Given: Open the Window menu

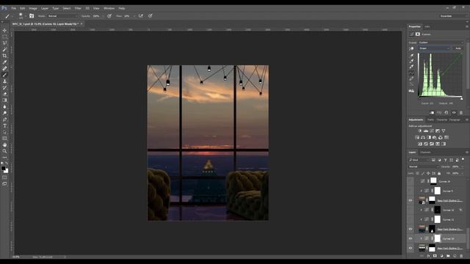Looking at the screenshot, I should [109, 8].
